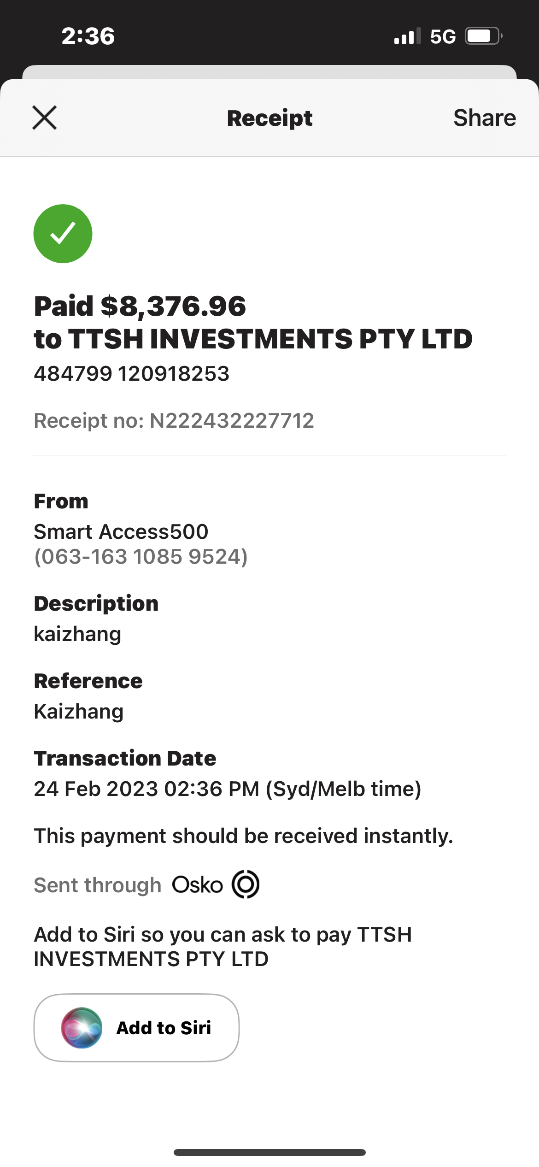This screenshot has width=539, height=1167.
Task: Tap the Receipt title header
Action: pyautogui.click(x=269, y=118)
